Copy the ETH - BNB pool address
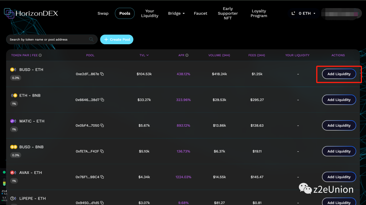Screen dimensions: 366x205 coord(102,100)
